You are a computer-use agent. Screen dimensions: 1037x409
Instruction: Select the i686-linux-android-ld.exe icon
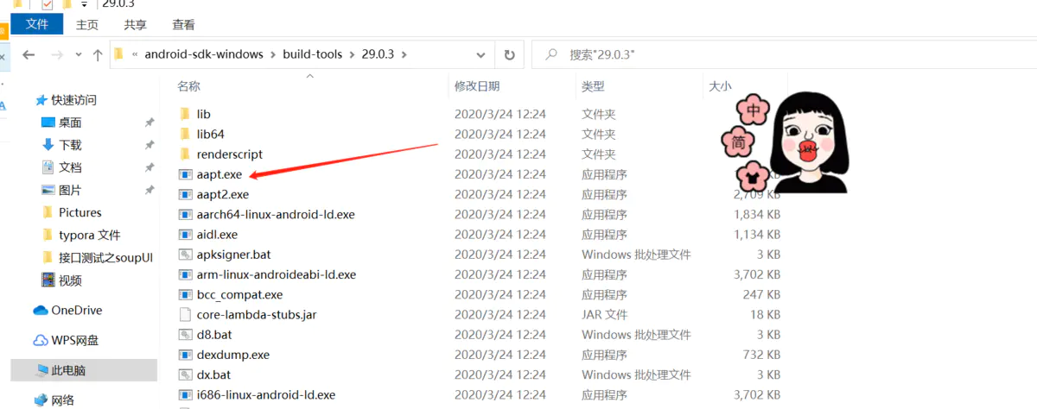184,395
